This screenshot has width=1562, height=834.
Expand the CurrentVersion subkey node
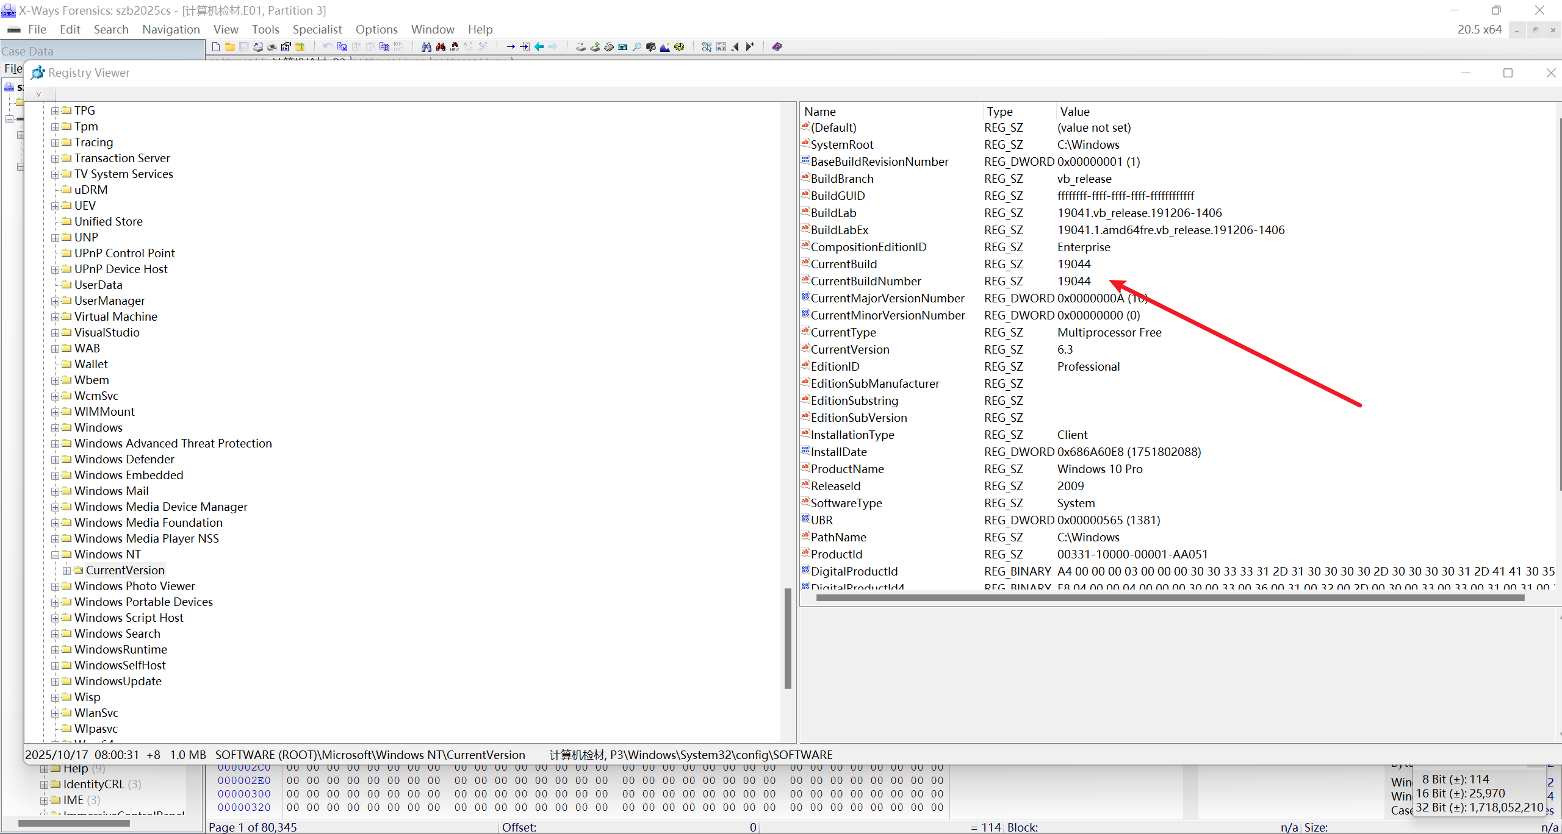point(67,571)
